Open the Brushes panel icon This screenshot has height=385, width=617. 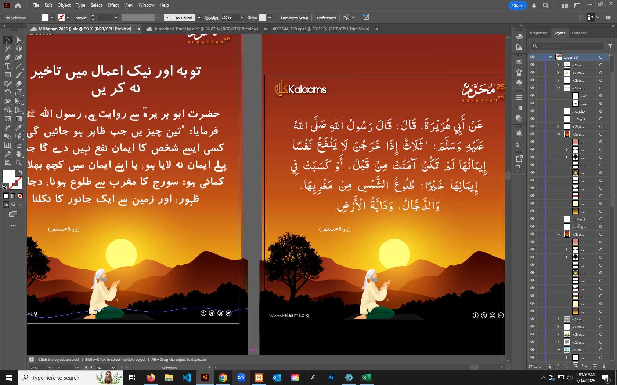pos(519,72)
